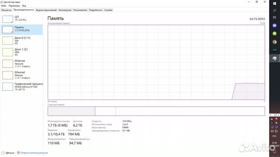Click taskbar scroll left arrow
Screen dimensions: 280x157
pyautogui.click(x=271, y=115)
